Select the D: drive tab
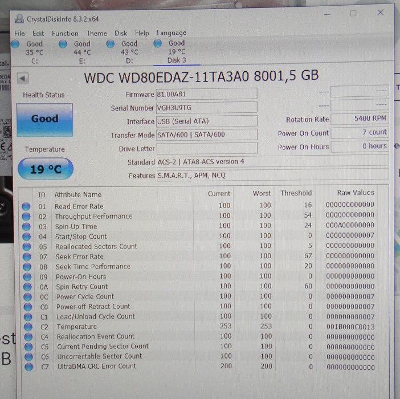Image resolution: width=400 pixels, height=399 pixels. tap(124, 52)
